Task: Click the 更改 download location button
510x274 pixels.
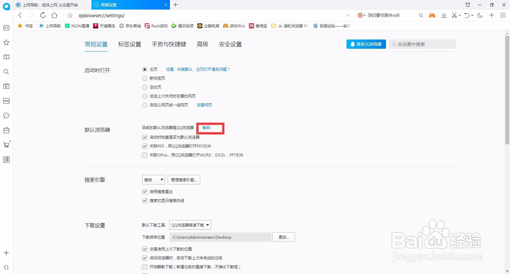Action: click(283, 237)
